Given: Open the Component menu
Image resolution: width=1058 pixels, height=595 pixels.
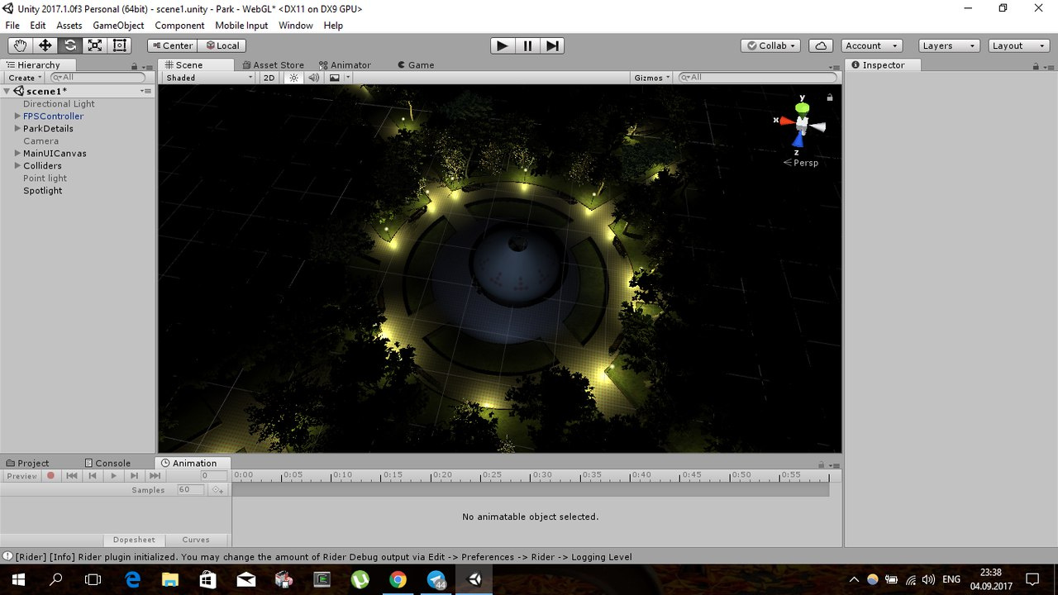Looking at the screenshot, I should pyautogui.click(x=179, y=26).
